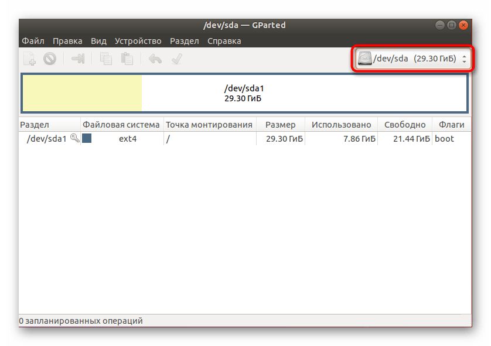Open the Файл menu
This screenshot has width=491, height=346.
pos(33,41)
